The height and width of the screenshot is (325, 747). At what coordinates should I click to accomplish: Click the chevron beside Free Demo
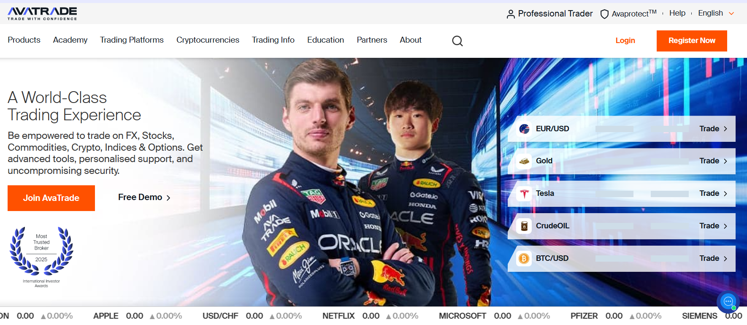click(168, 198)
